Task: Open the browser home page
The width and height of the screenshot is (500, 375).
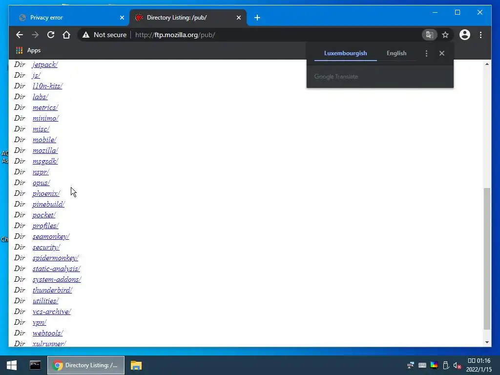Action: (66, 35)
